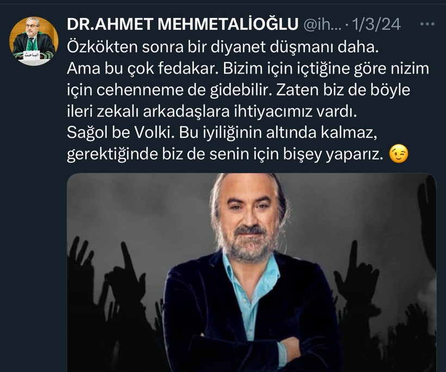Viewport: 446px width, 372px height.
Task: Click the line starting "gerektiğinde biz de"
Action: pyautogui.click(x=224, y=154)
